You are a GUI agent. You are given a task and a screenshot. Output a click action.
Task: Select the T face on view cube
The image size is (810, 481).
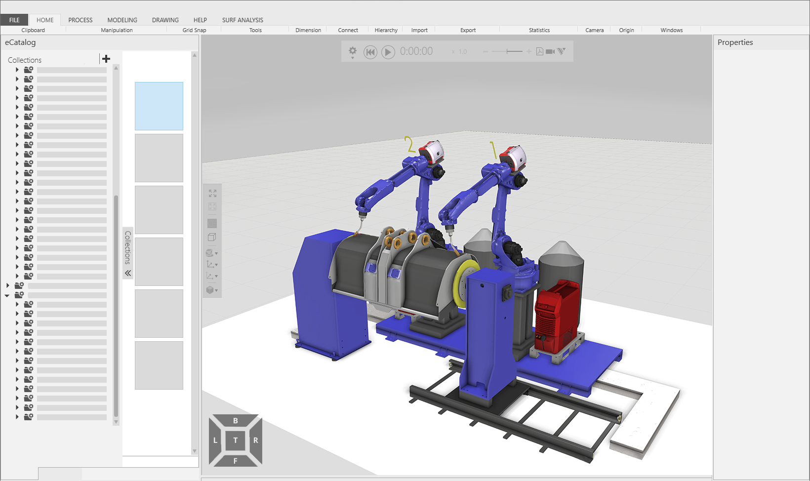pos(236,440)
